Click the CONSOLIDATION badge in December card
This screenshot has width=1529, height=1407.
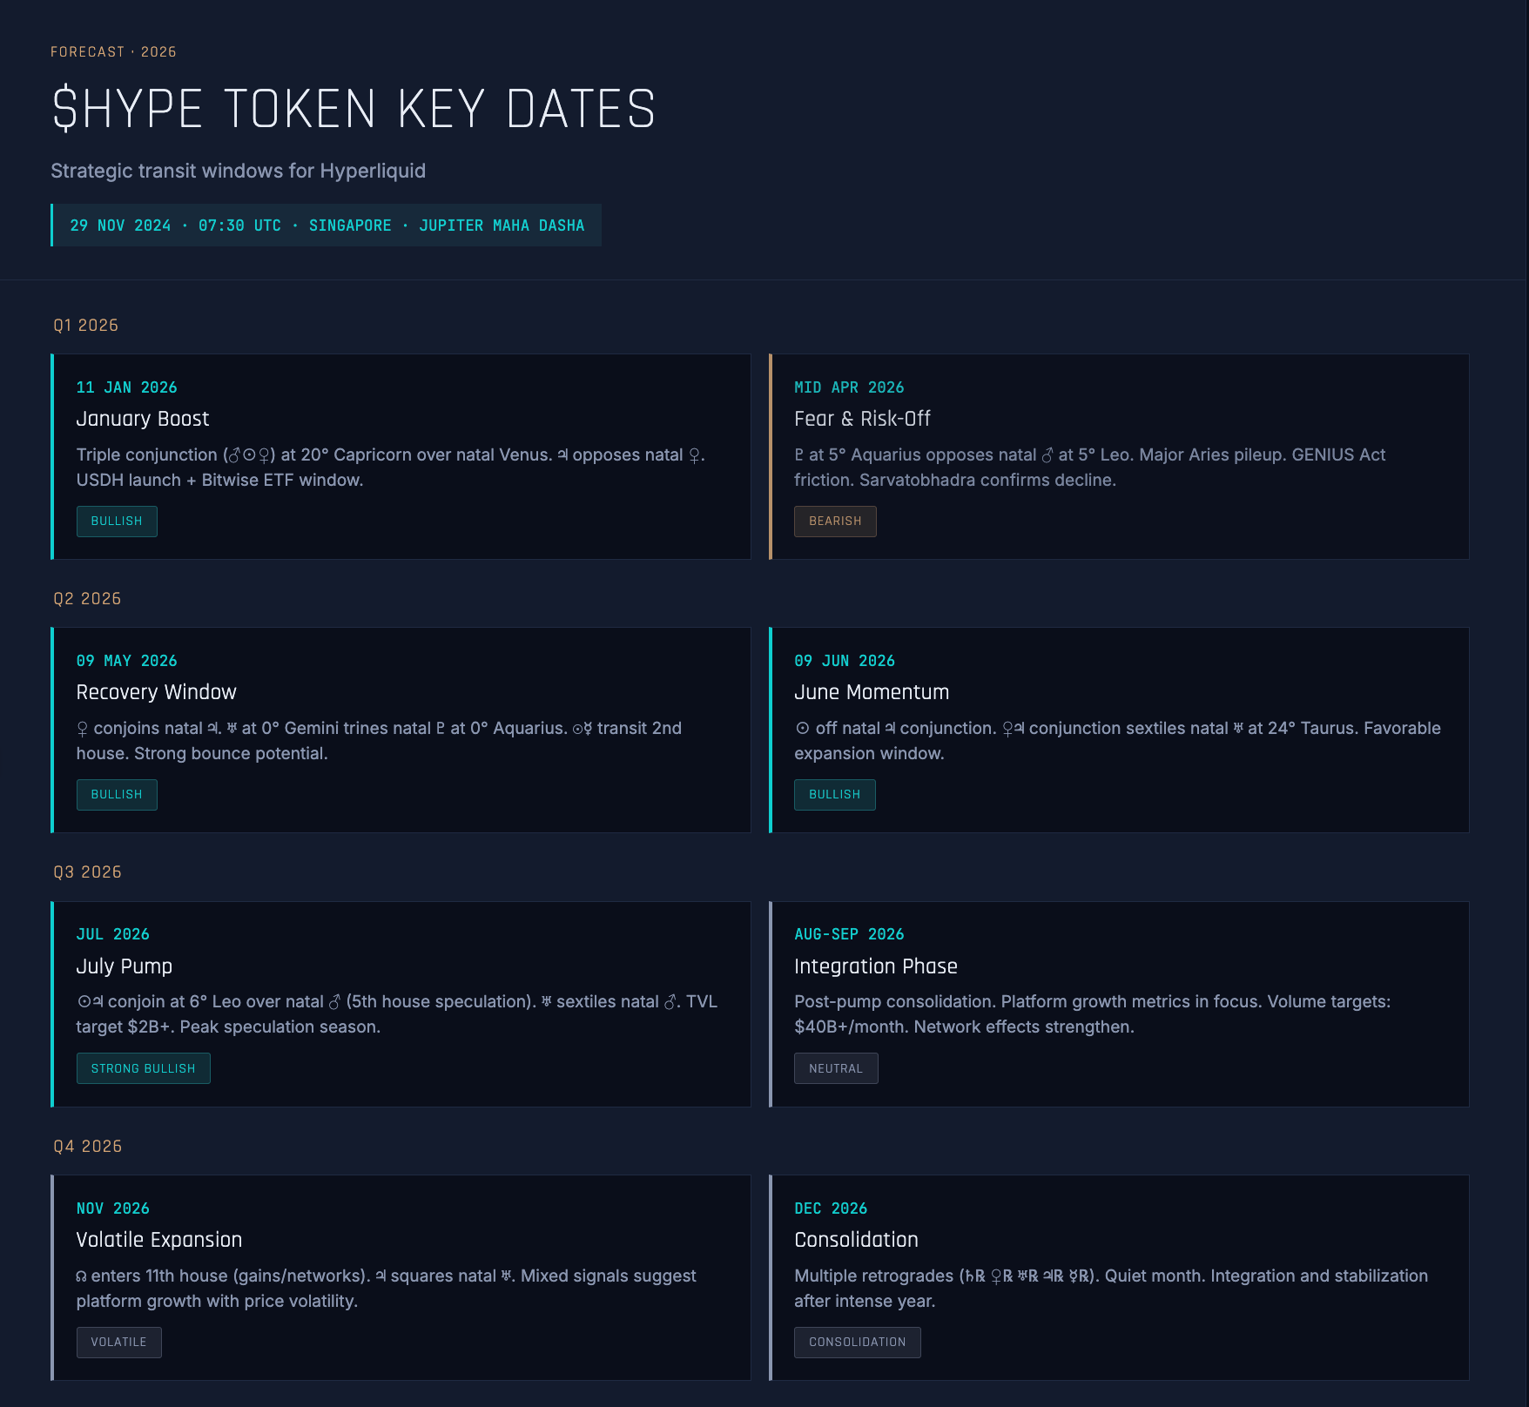[857, 1342]
